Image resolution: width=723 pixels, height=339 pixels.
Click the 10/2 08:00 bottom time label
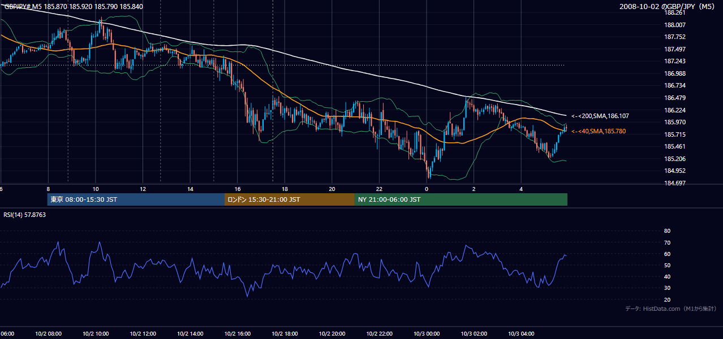pos(48,333)
